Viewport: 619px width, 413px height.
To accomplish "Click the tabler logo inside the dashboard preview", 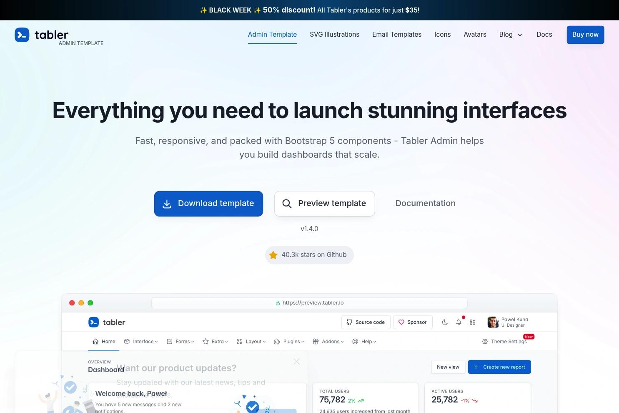I will [107, 322].
